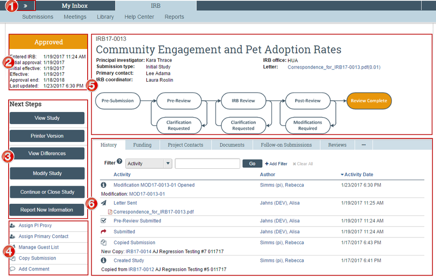Click the red Submitted arrow icon

(x=104, y=231)
